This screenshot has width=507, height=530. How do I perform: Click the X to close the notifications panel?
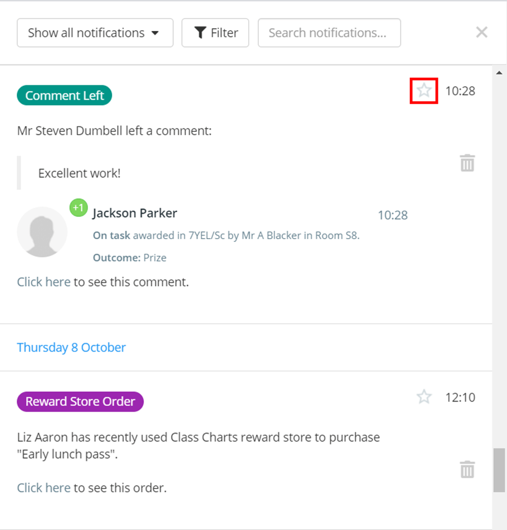(481, 32)
